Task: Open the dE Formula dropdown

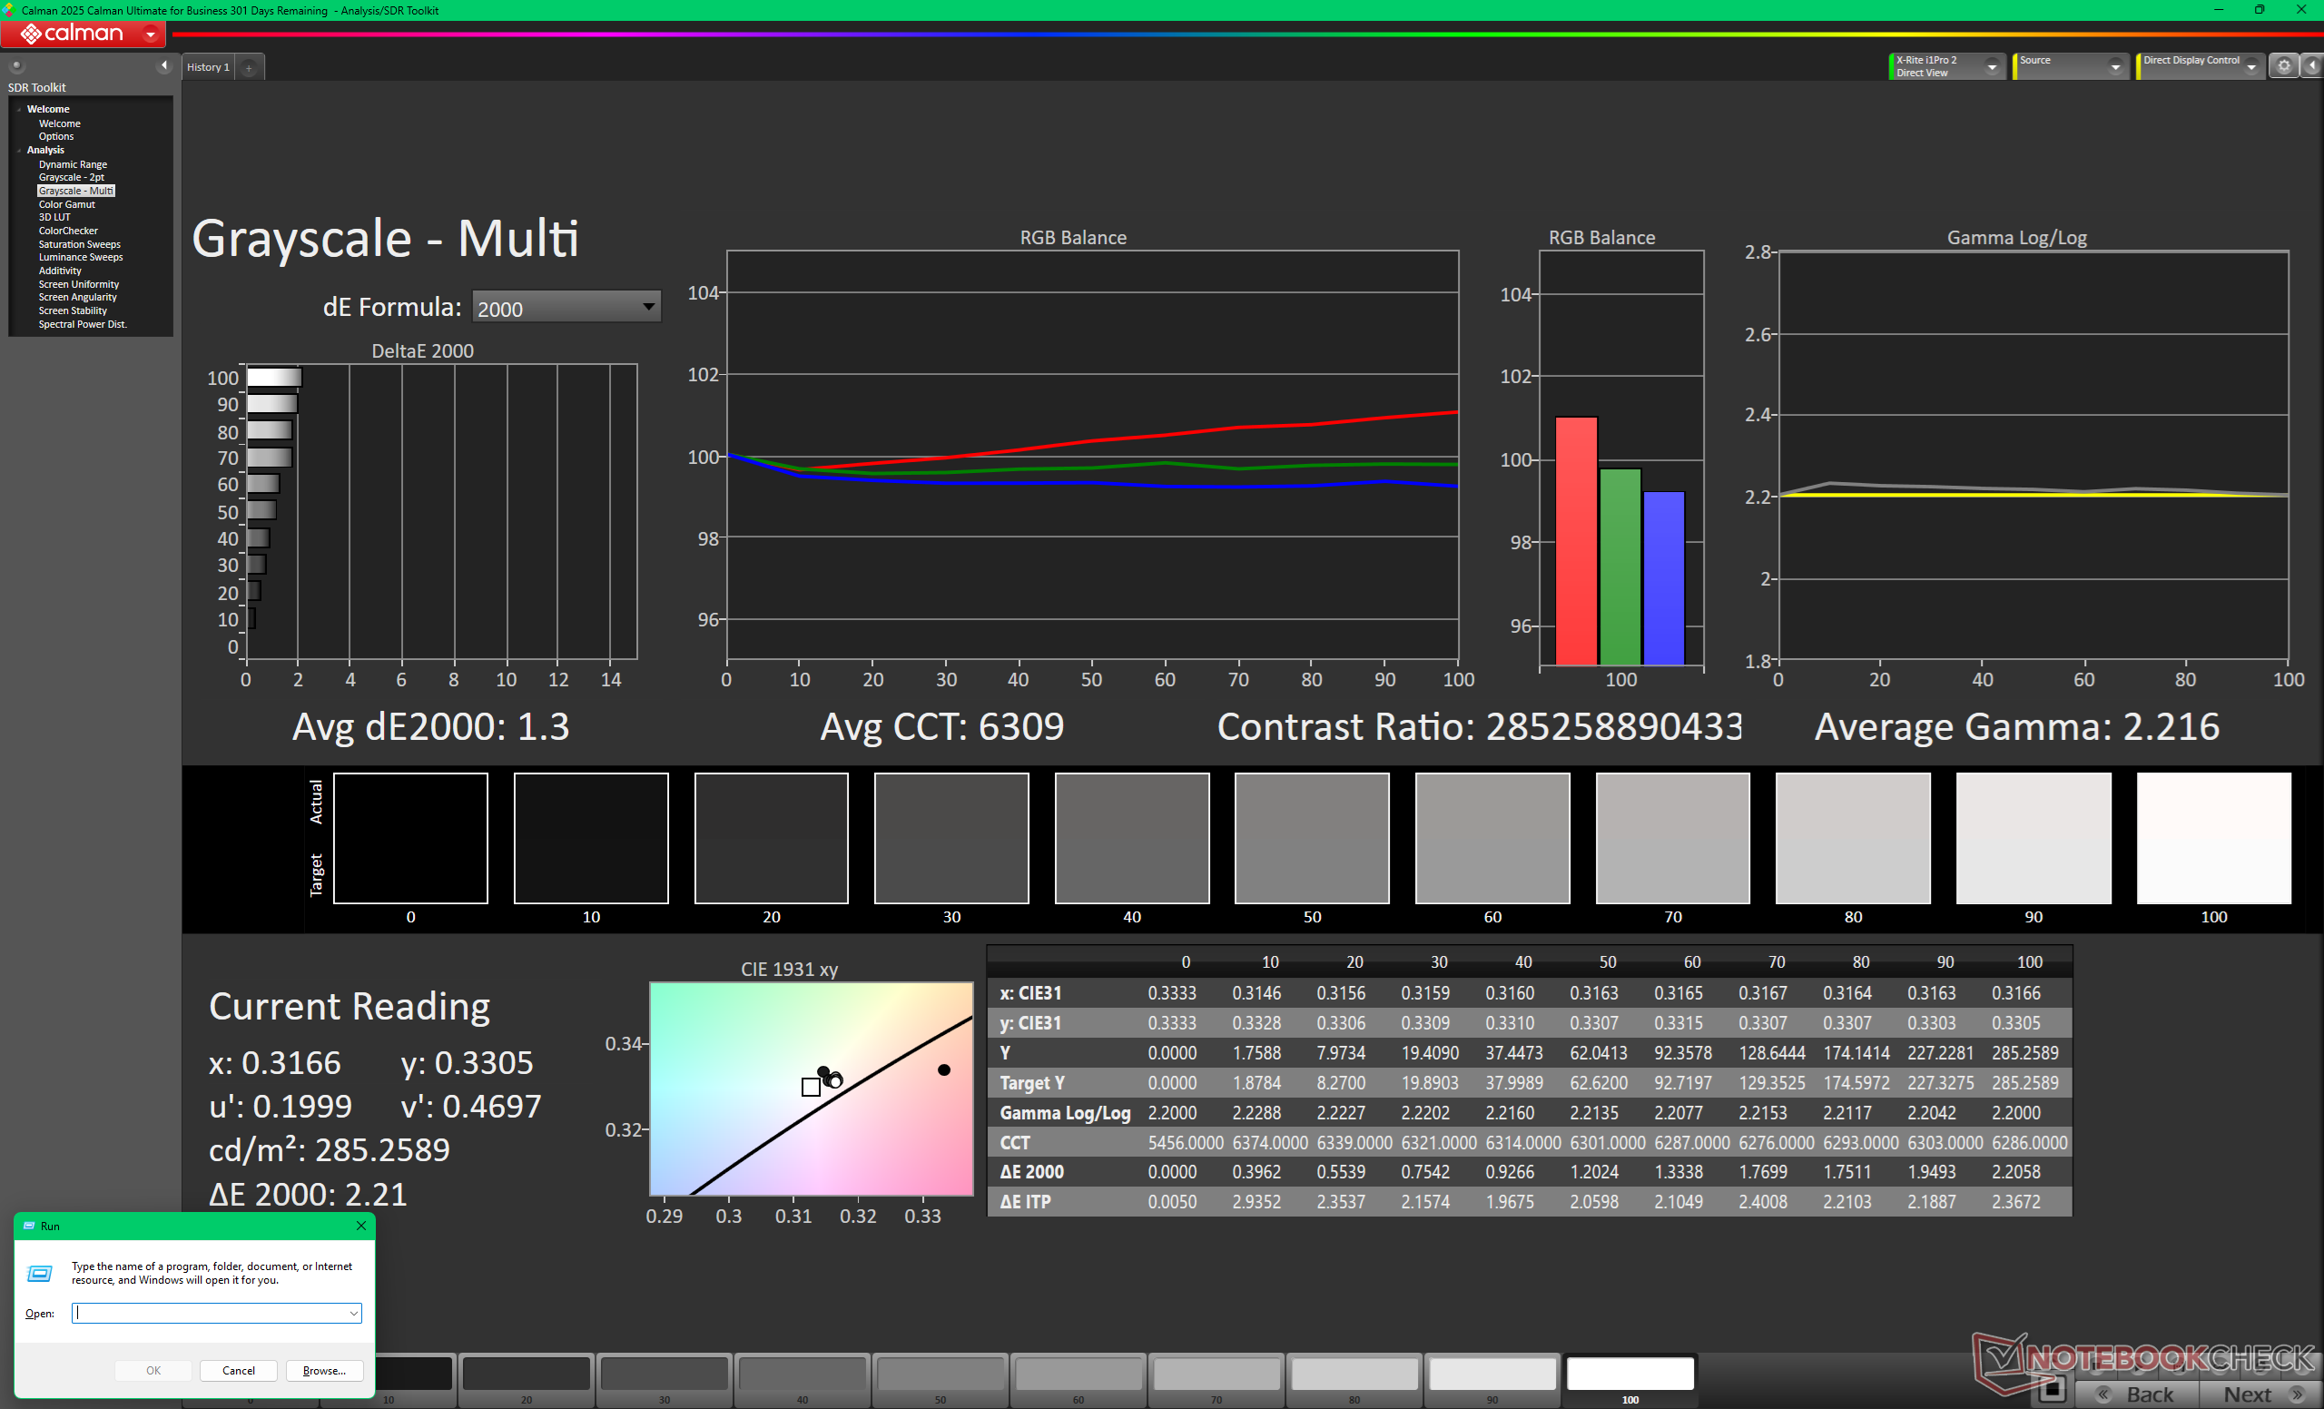Action: point(565,308)
